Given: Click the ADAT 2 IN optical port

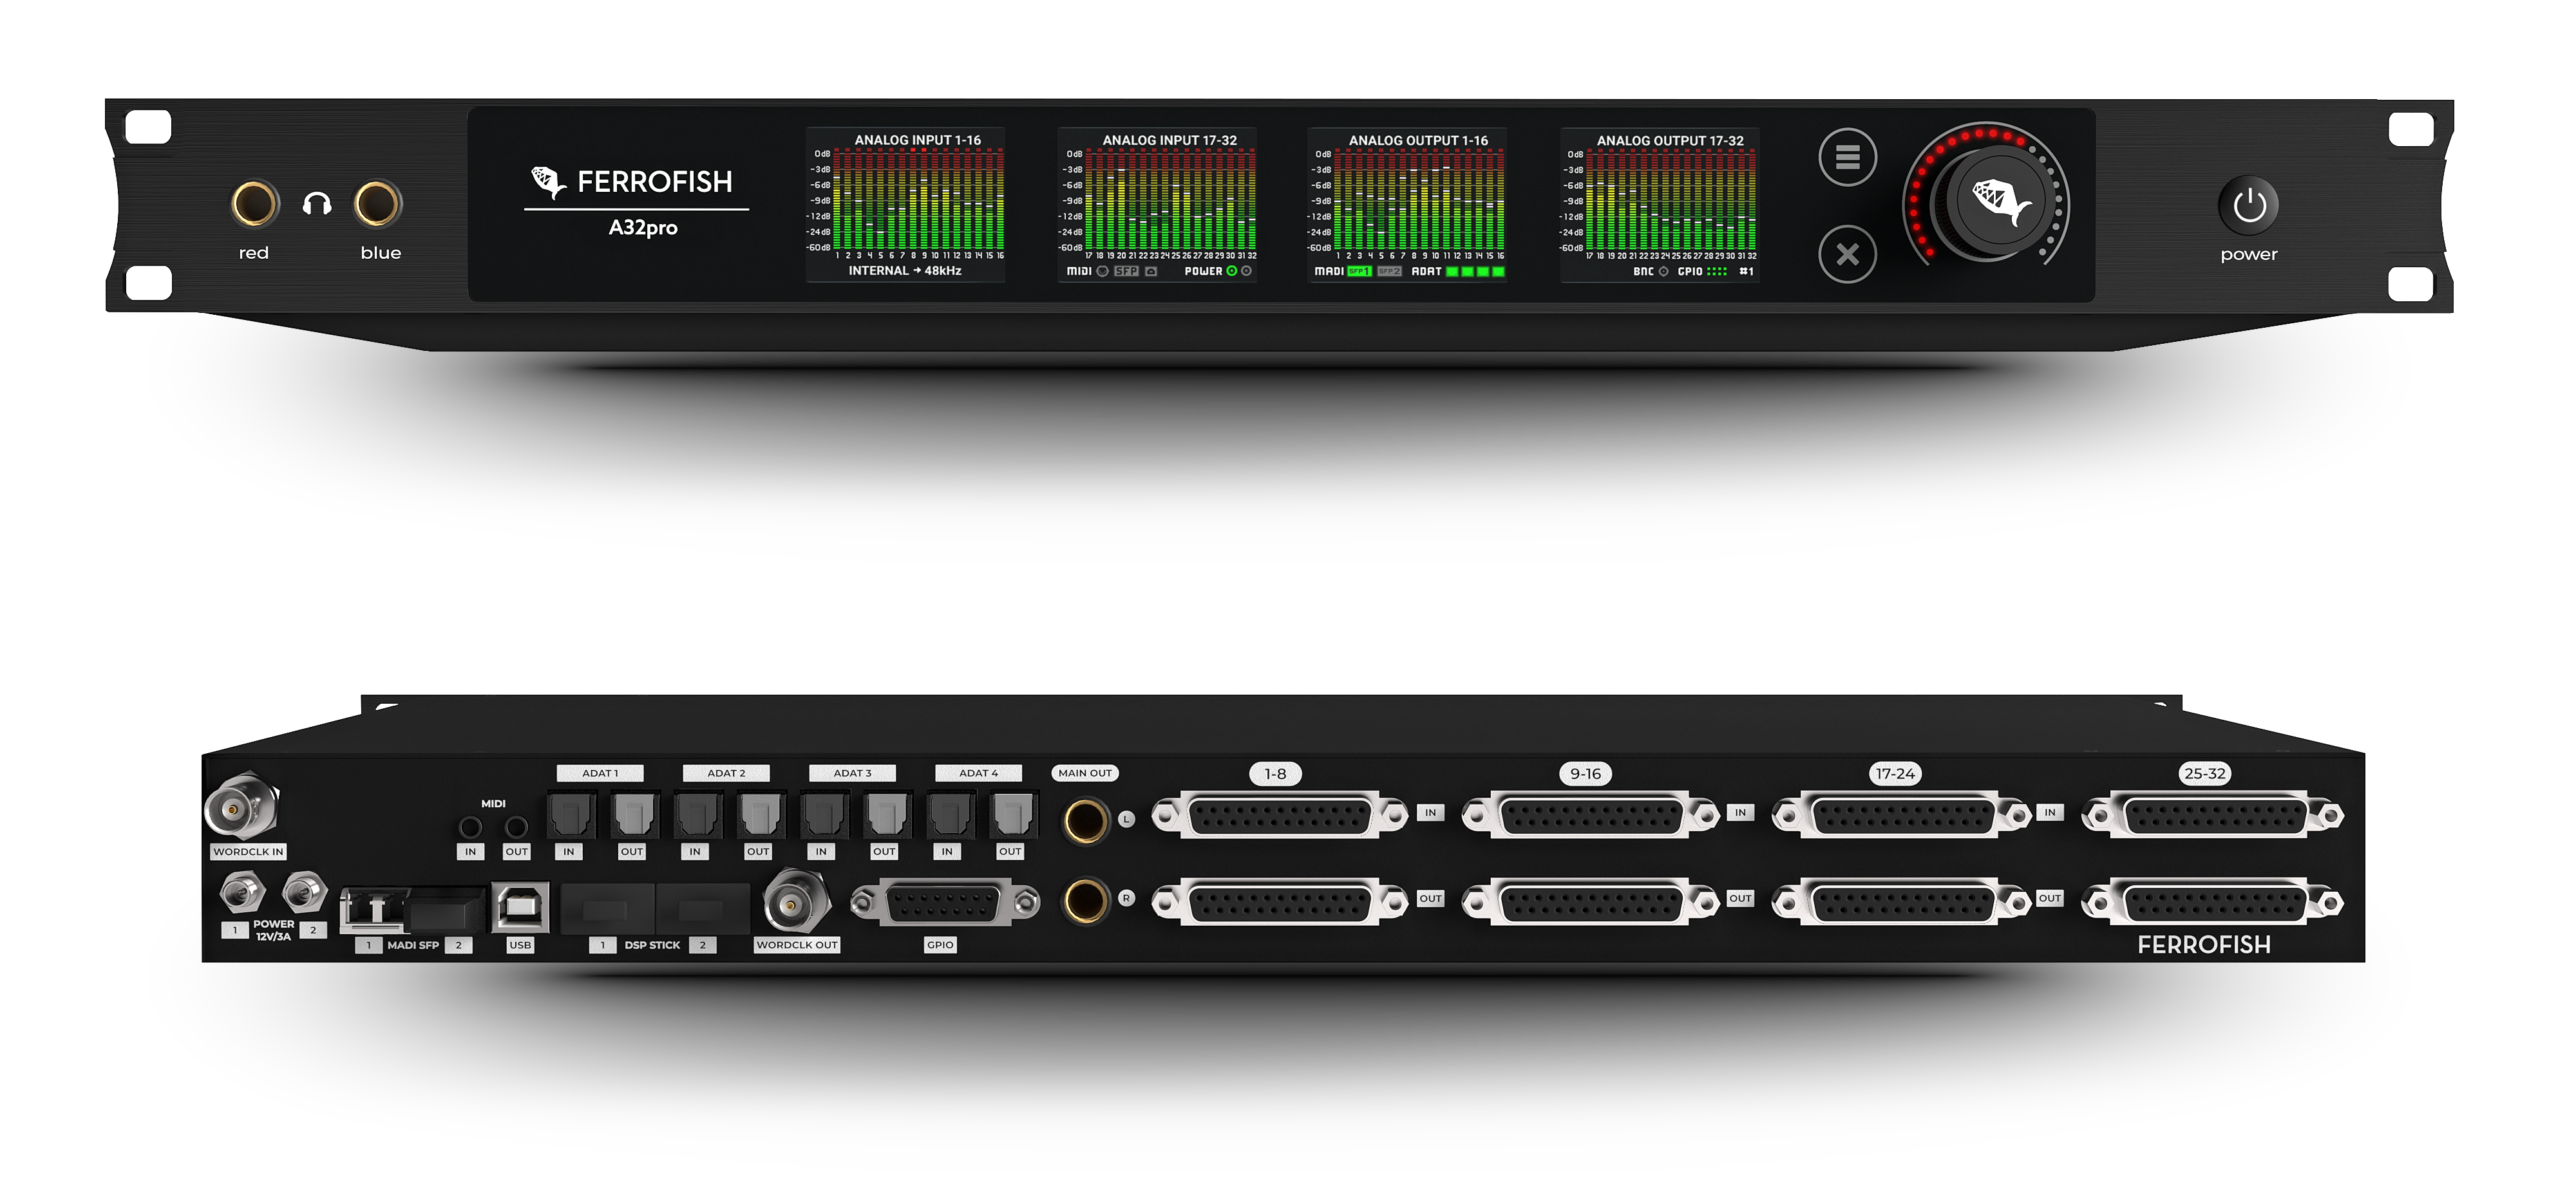Looking at the screenshot, I should tap(698, 815).
